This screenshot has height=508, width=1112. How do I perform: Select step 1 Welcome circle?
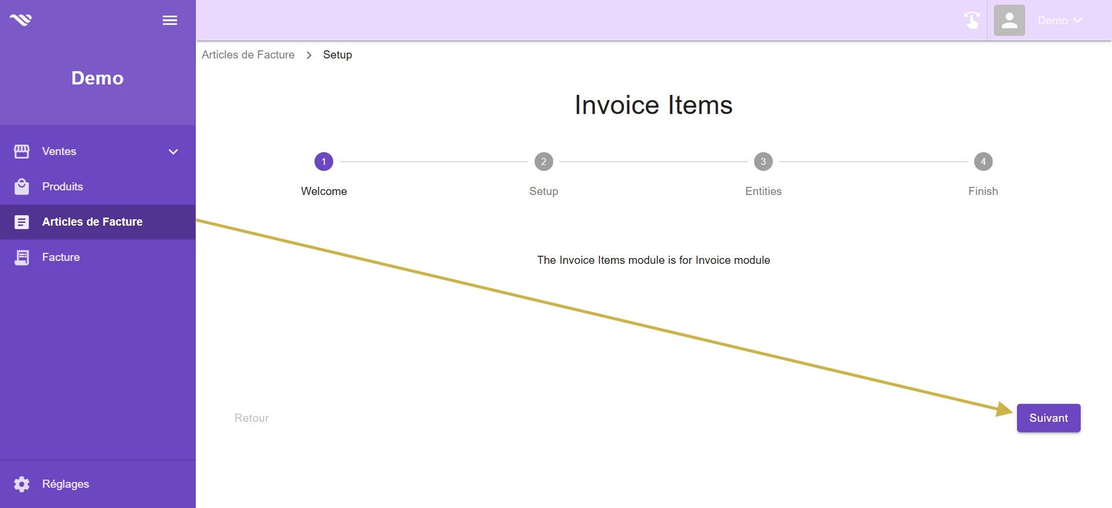(x=324, y=161)
